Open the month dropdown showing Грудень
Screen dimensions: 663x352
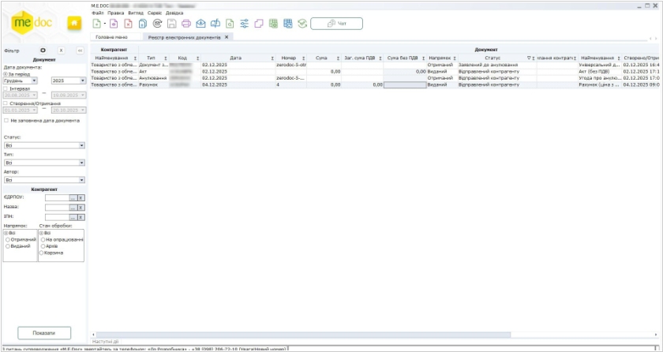[34, 81]
